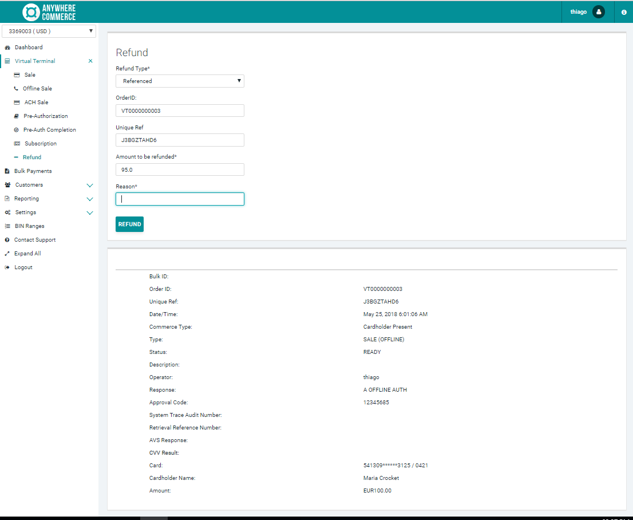
Task: Open the ACH Sale page
Action: [36, 102]
